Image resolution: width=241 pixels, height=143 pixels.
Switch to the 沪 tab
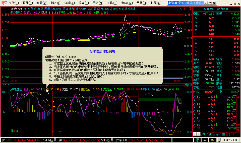coord(210,134)
